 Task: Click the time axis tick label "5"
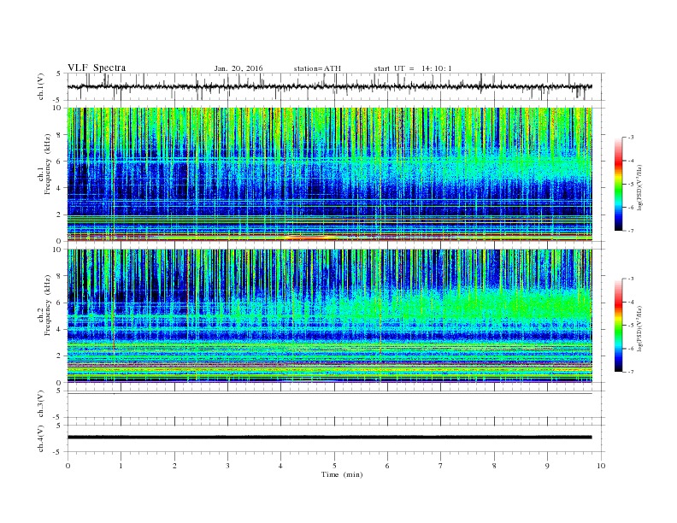tap(334, 466)
